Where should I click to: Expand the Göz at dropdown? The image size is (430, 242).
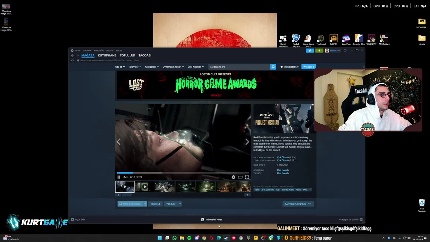(x=120, y=67)
